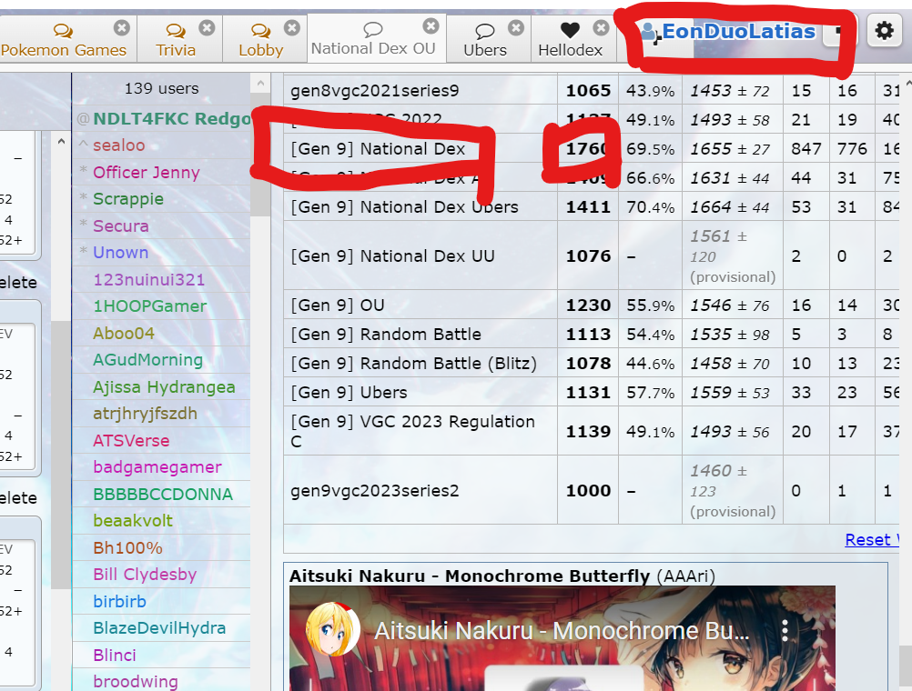Close the Hellodex tab
Viewport: 912px width, 691px height.
point(601,28)
